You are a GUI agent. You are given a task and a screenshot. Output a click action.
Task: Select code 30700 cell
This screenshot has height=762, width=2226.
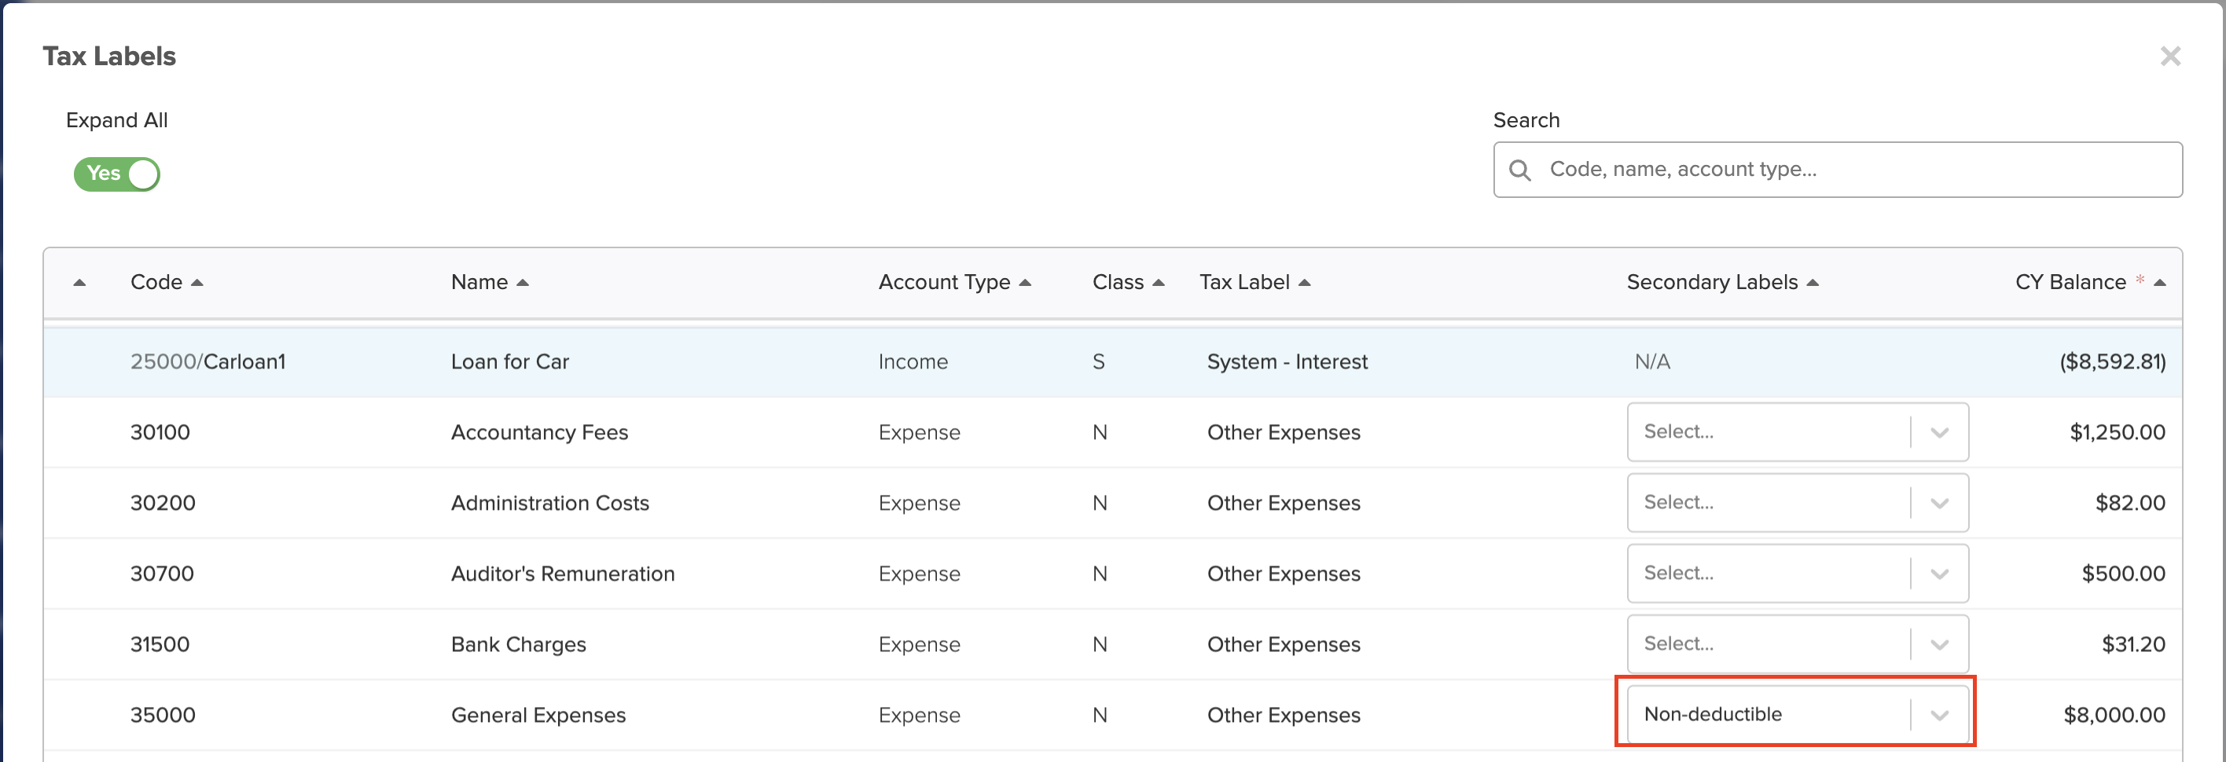162,574
